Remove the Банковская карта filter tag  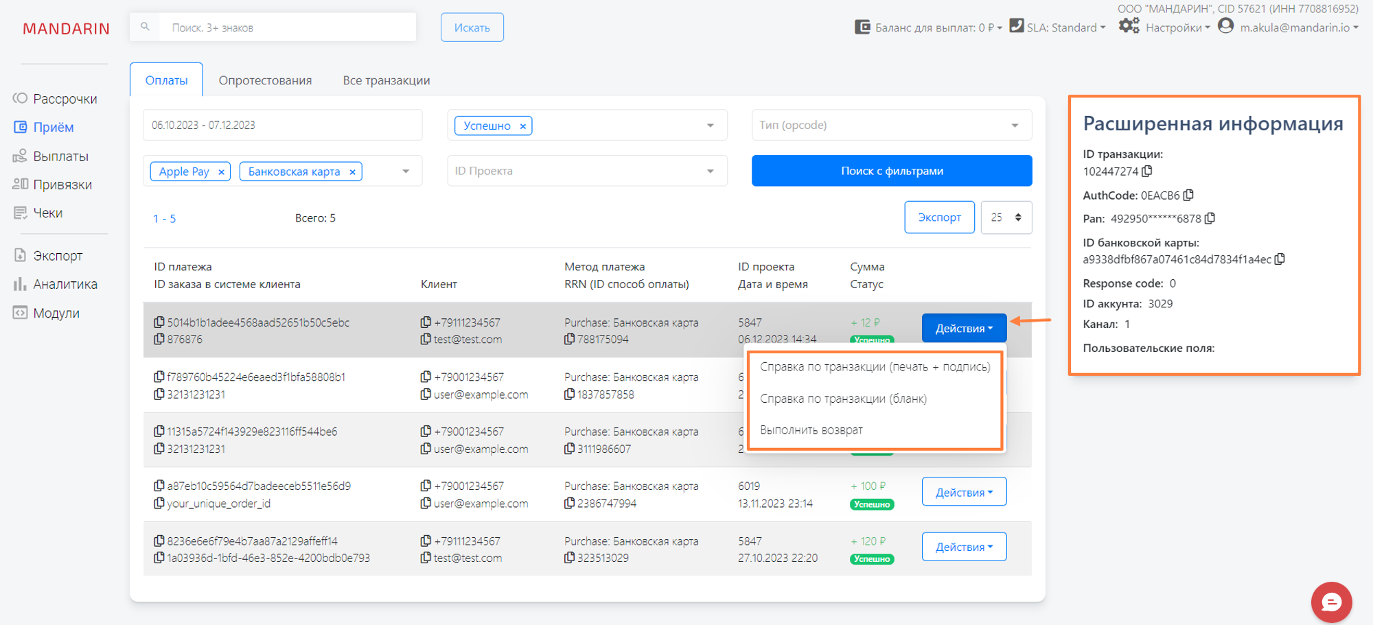352,172
